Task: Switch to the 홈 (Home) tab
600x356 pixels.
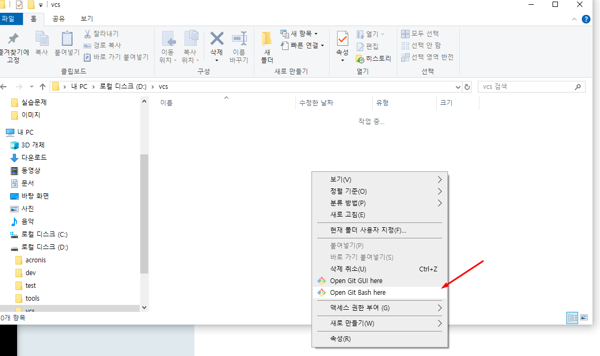Action: pos(34,19)
